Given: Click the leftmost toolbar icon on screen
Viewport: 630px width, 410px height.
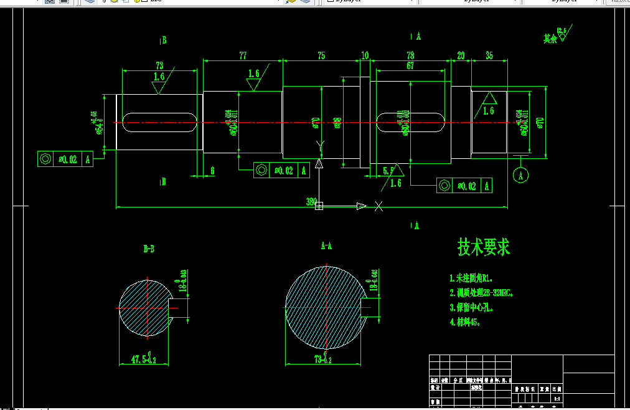Looking at the screenshot, I should [x=48, y=2].
